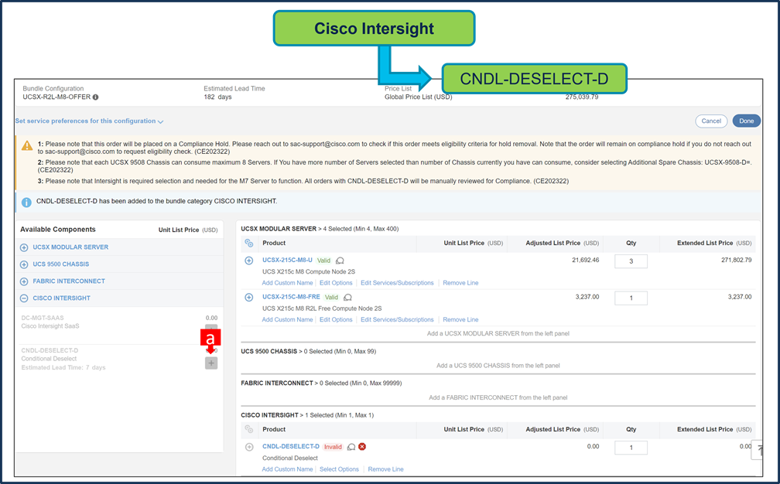Collapse CISCO INTERSIGHT category
The image size is (780, 484).
24,298
